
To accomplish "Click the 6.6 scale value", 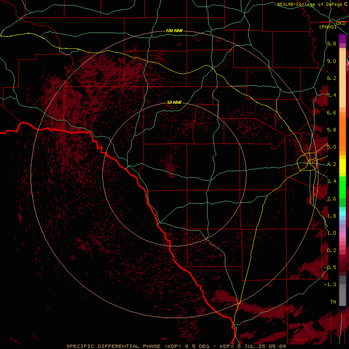I will pyautogui.click(x=332, y=112).
